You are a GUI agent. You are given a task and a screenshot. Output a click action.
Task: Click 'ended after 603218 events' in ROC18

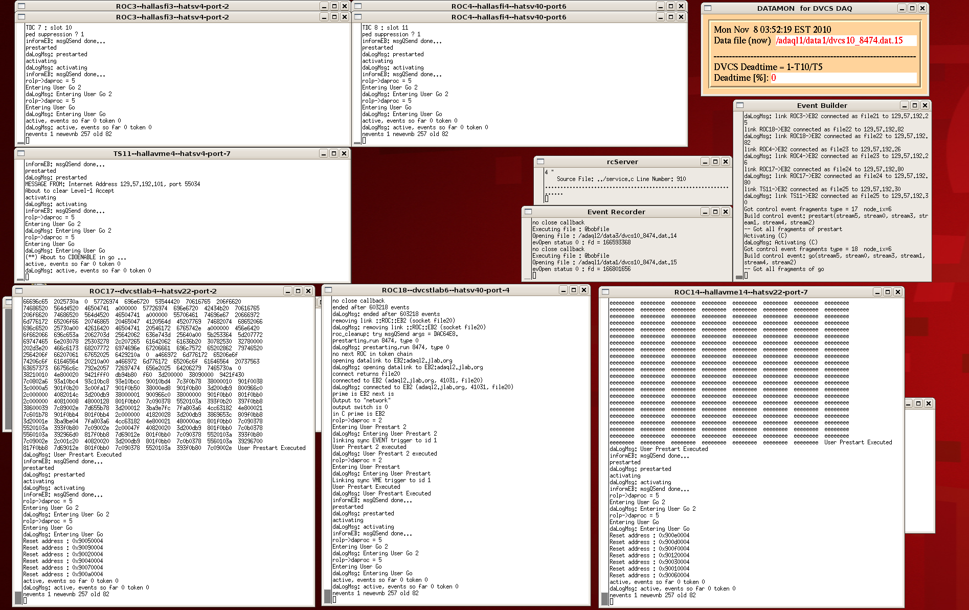[x=371, y=307]
